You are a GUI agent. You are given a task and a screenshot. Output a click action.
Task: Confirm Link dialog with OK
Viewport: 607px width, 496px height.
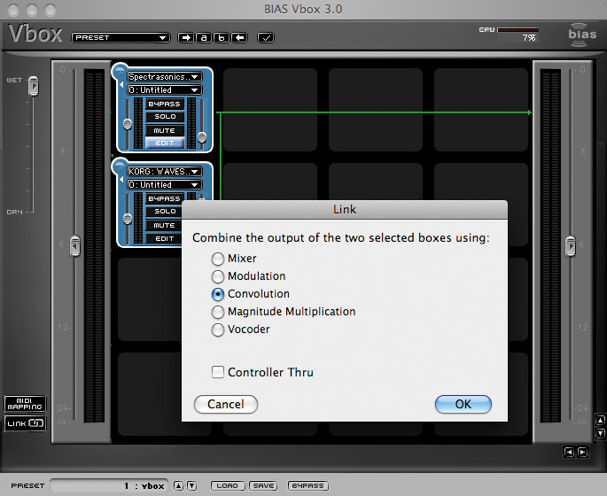pos(463,404)
